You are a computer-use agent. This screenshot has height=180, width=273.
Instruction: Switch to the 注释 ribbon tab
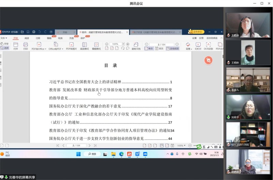tap(38, 38)
